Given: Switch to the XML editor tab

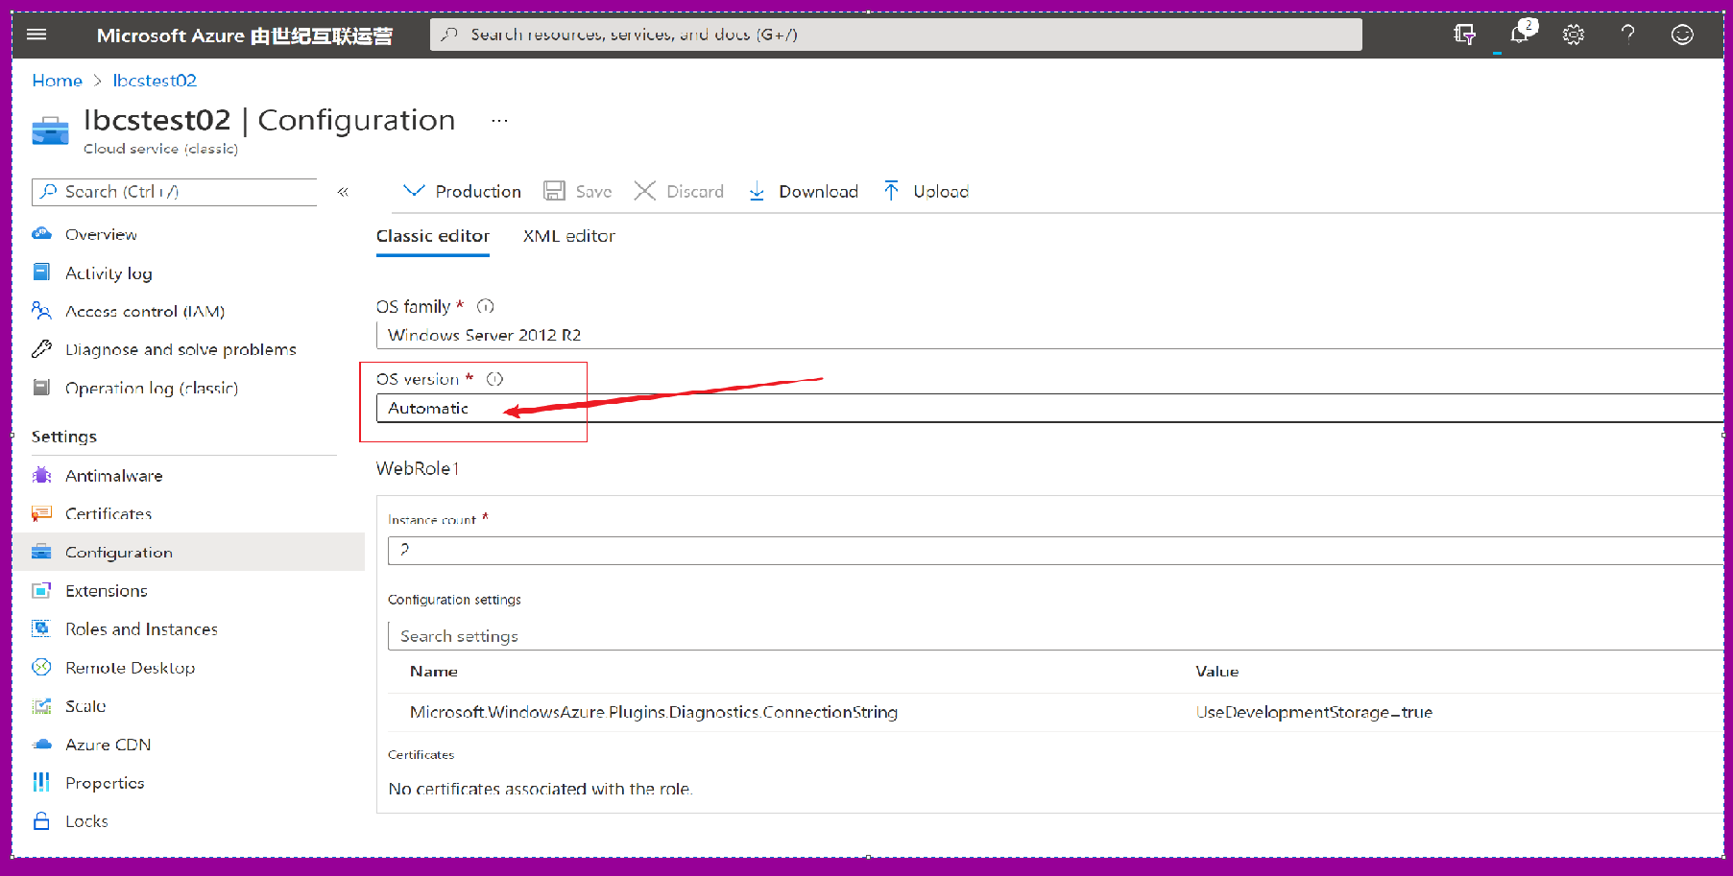Looking at the screenshot, I should [x=568, y=236].
